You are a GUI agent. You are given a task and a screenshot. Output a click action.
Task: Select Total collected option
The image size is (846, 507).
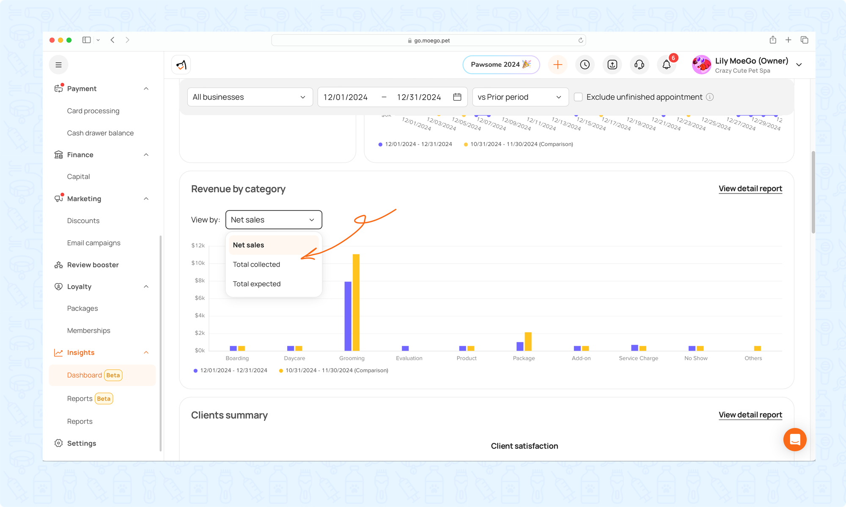coord(256,264)
